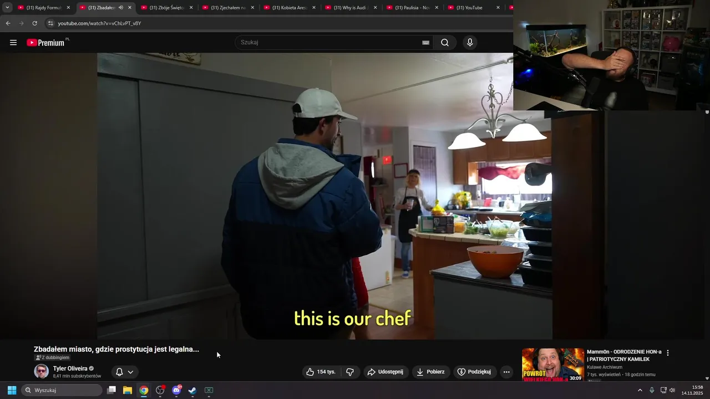This screenshot has height=399, width=710.
Task: Go back with browser back arrow
Action: point(8,23)
